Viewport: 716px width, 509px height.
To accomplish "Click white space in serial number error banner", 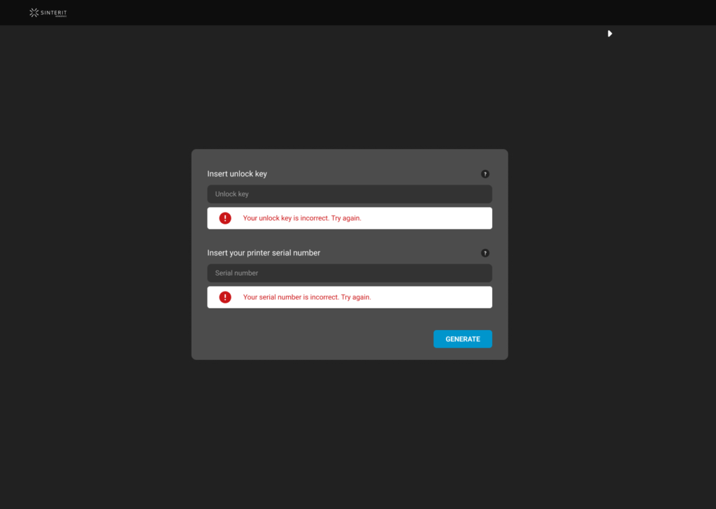I will [434, 297].
